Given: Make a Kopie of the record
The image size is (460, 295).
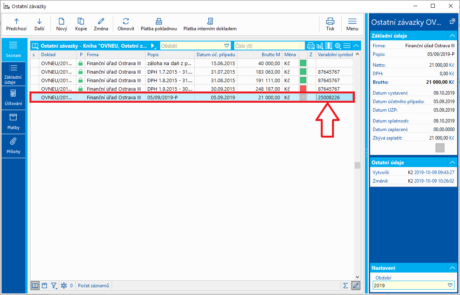Looking at the screenshot, I should pos(81,24).
